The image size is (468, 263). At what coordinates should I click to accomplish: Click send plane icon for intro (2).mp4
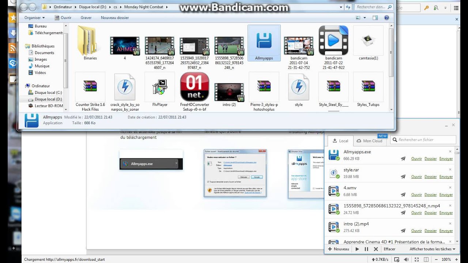pos(403,230)
